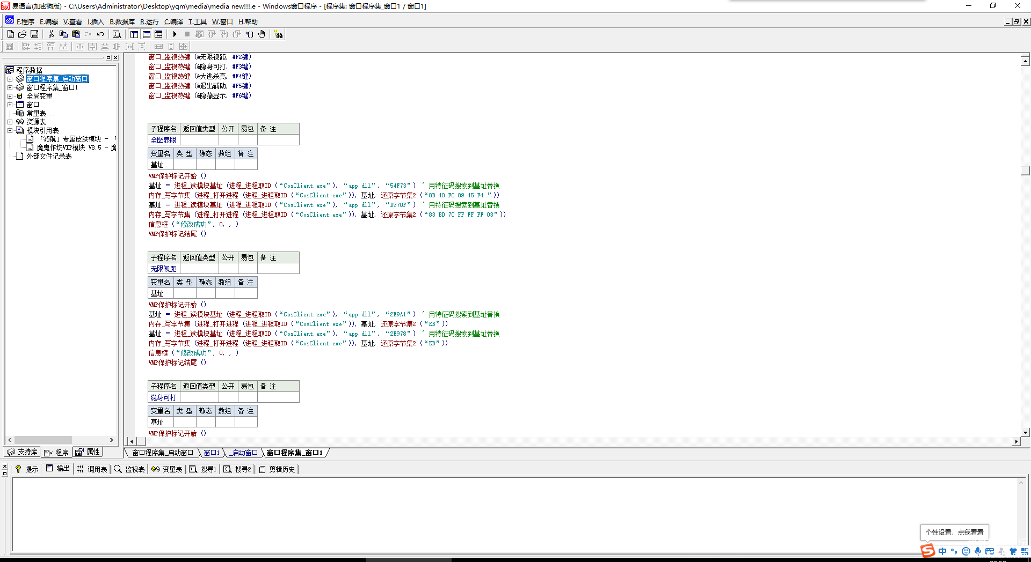Open the 调用表 tab
The image size is (1031, 562).
coord(92,469)
